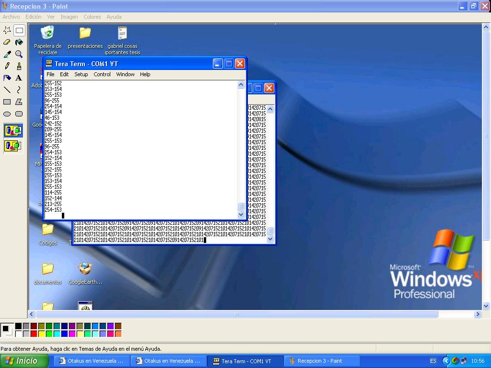Open the Imagen menu
Viewport: 491px width, 368px height.
click(69, 17)
